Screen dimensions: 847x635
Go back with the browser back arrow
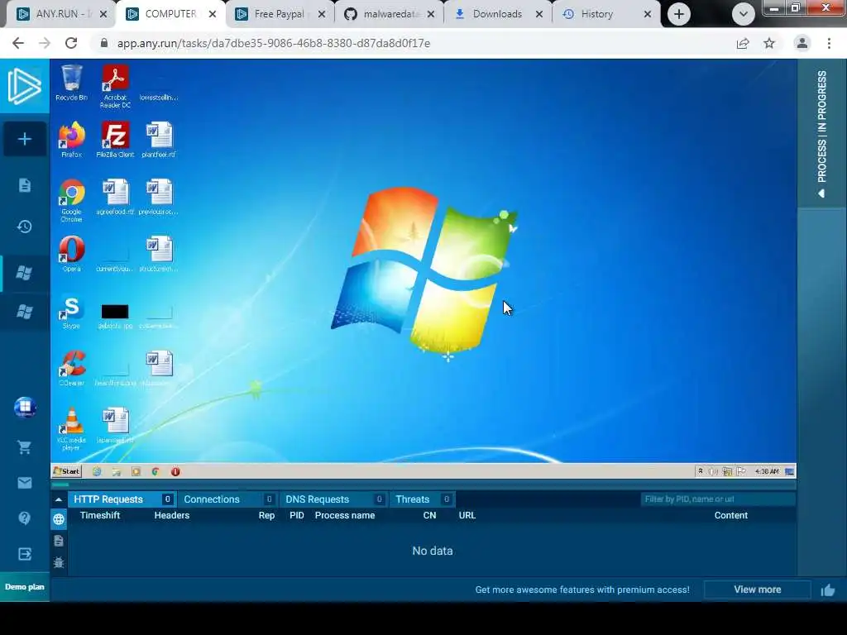click(x=18, y=43)
